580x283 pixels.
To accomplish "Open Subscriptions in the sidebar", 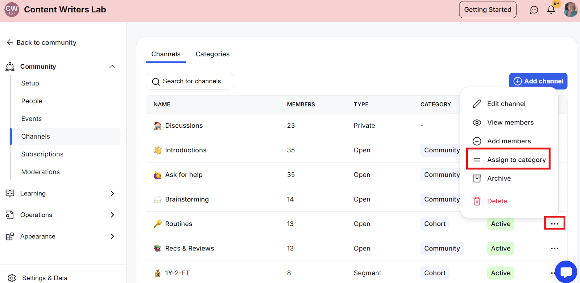I will 42,154.
